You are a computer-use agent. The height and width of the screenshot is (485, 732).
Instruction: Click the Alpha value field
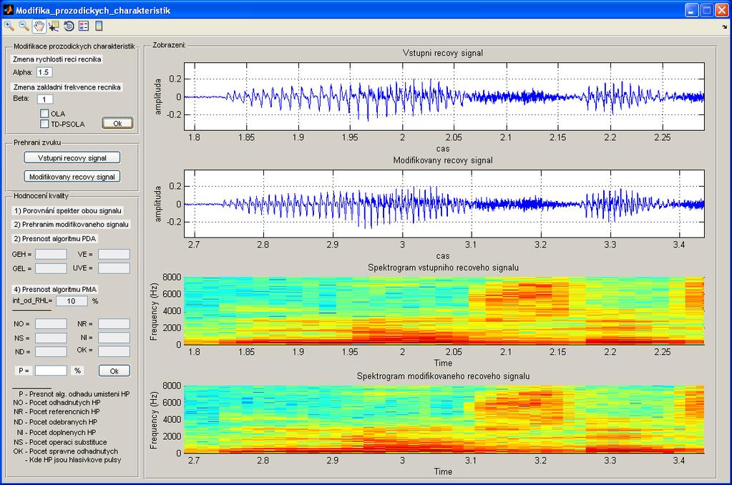(x=44, y=72)
